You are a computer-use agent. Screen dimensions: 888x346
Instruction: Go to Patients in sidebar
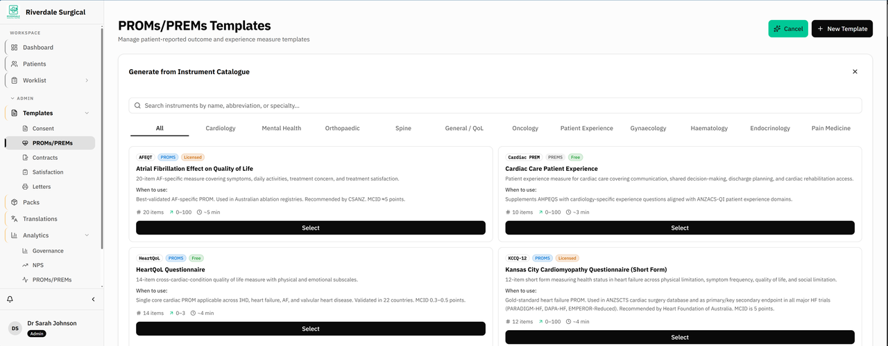point(50,64)
